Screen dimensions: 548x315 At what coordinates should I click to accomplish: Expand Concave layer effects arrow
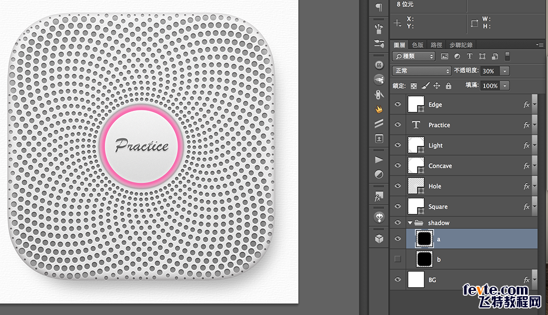[534, 165]
